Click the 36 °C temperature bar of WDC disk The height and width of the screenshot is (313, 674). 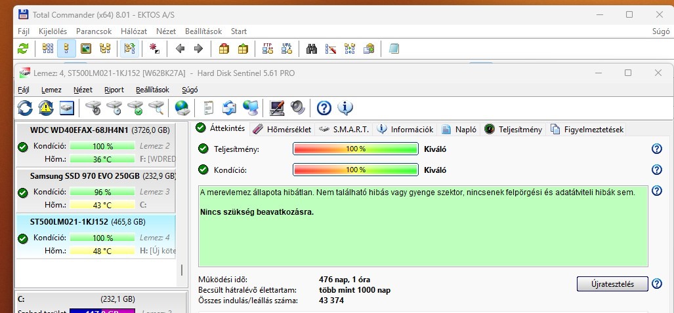coord(102,159)
